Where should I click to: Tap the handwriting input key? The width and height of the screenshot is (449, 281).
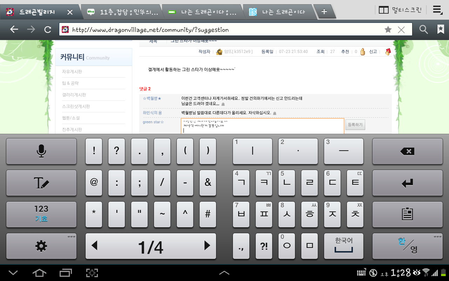coord(41,183)
